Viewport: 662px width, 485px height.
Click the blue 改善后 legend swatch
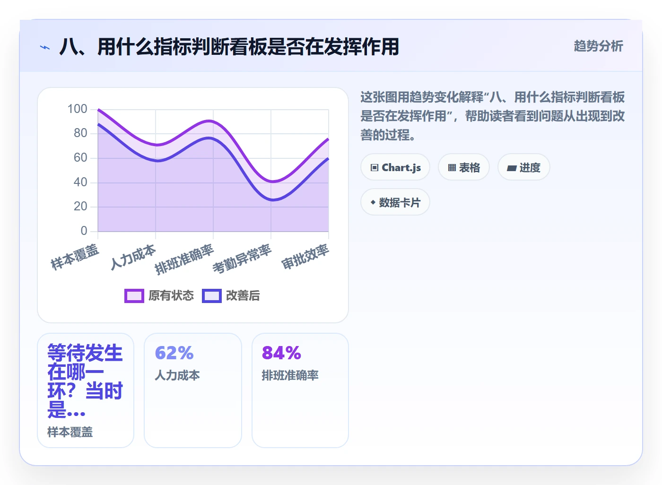pyautogui.click(x=212, y=296)
